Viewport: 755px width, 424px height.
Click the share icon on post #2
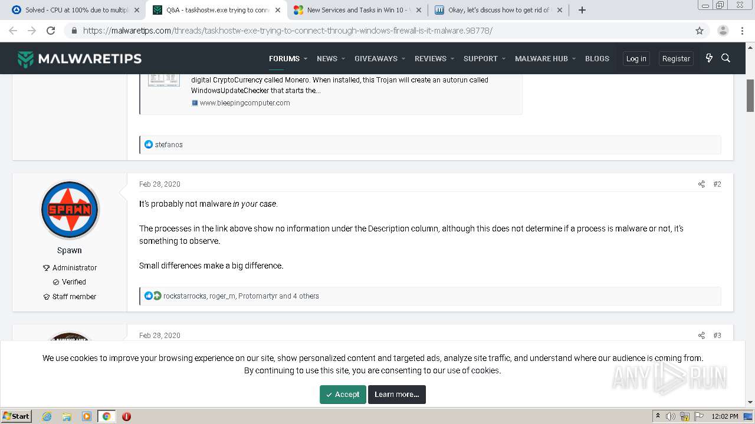pos(701,184)
